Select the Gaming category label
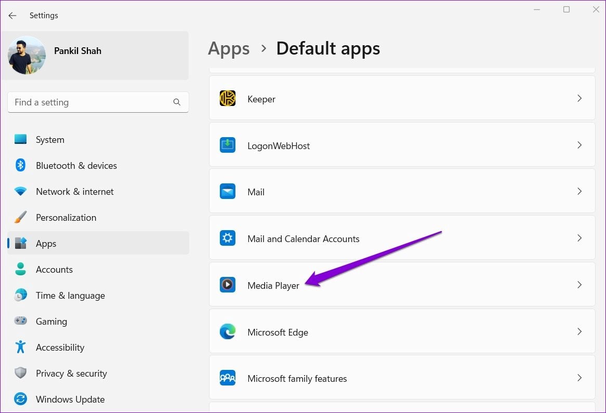 pos(51,322)
